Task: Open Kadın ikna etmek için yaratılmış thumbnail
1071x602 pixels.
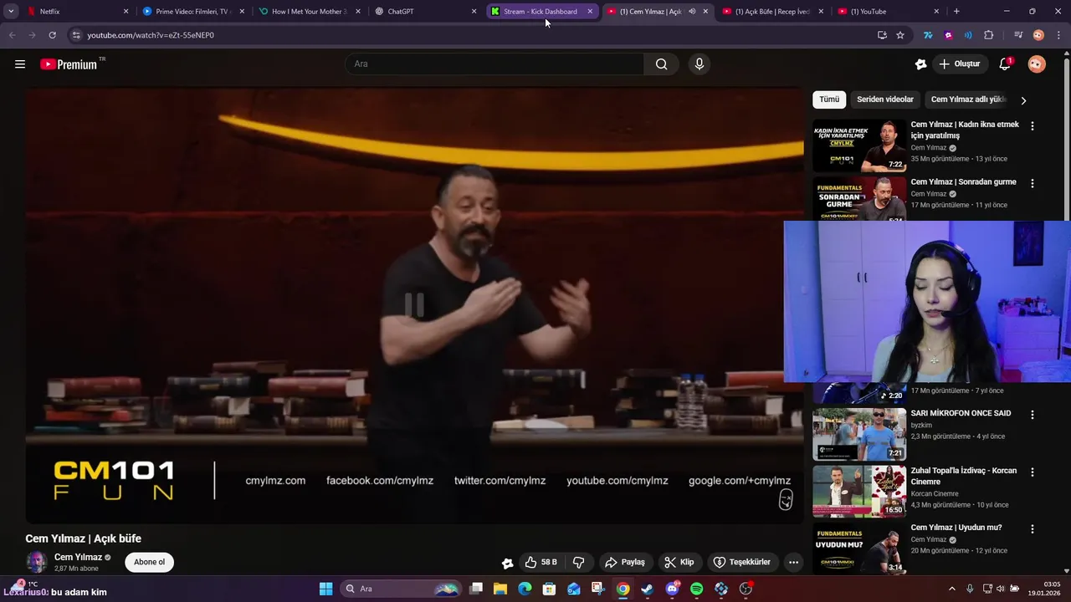Action: tap(859, 145)
